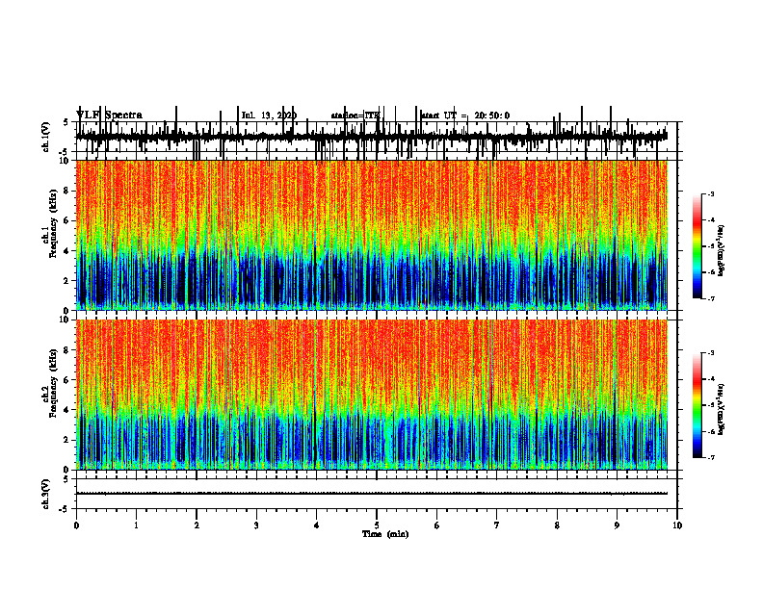Click time axis tick label '5'
The width and height of the screenshot is (763, 589).
[377, 525]
